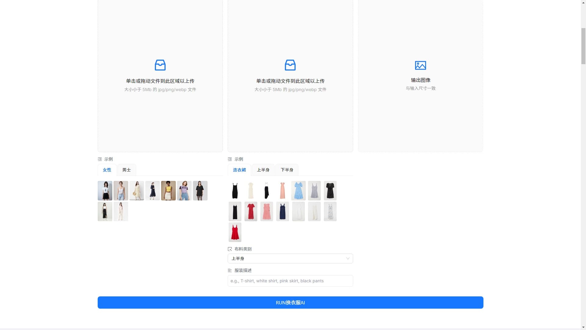Click the 布料类别 label icon
The width and height of the screenshot is (586, 330).
click(x=230, y=249)
